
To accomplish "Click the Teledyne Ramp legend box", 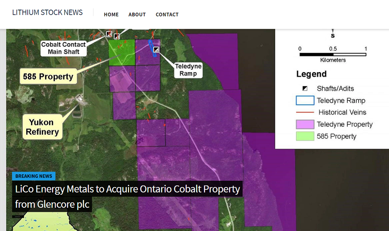I will (305, 100).
